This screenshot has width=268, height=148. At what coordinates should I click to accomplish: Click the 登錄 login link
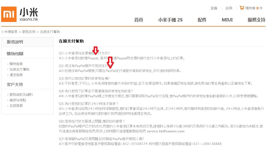coord(214,8)
